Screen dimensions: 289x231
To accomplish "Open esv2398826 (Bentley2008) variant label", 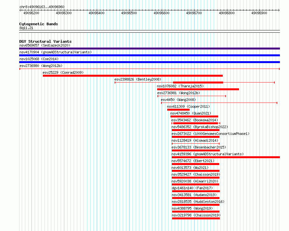I will pos(138,79).
